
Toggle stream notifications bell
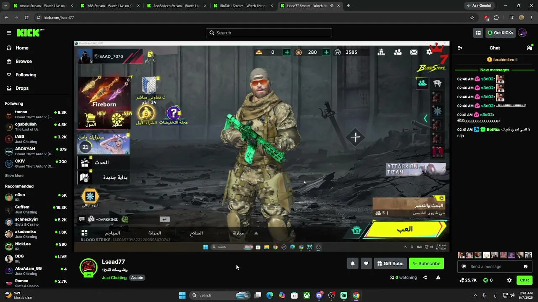coord(353,263)
